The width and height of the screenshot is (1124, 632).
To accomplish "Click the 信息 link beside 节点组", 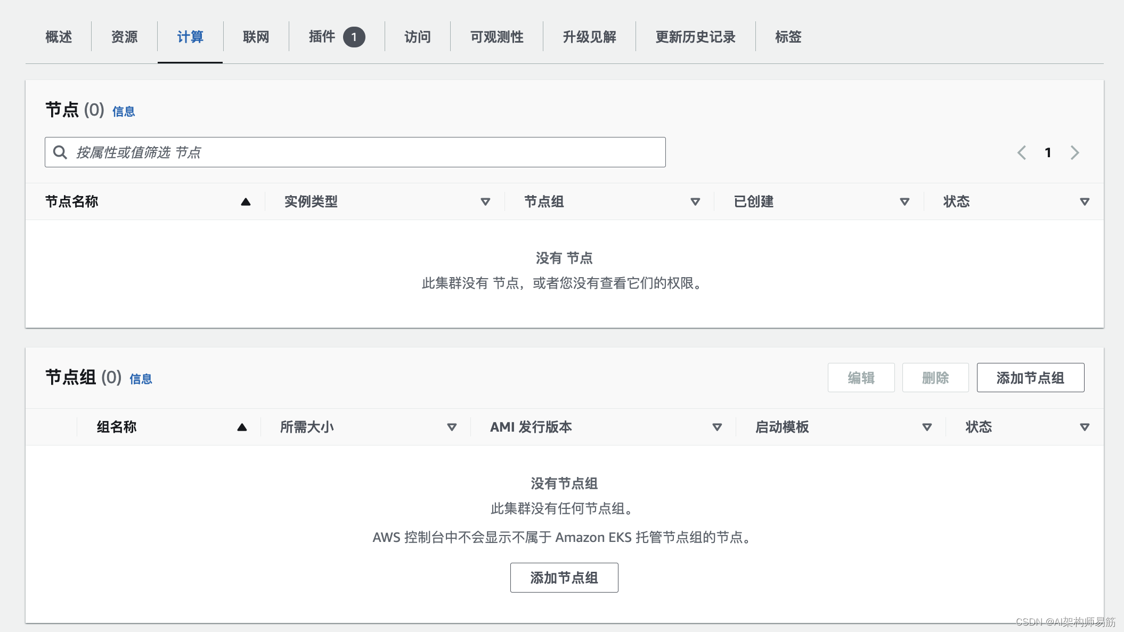I will coord(141,379).
